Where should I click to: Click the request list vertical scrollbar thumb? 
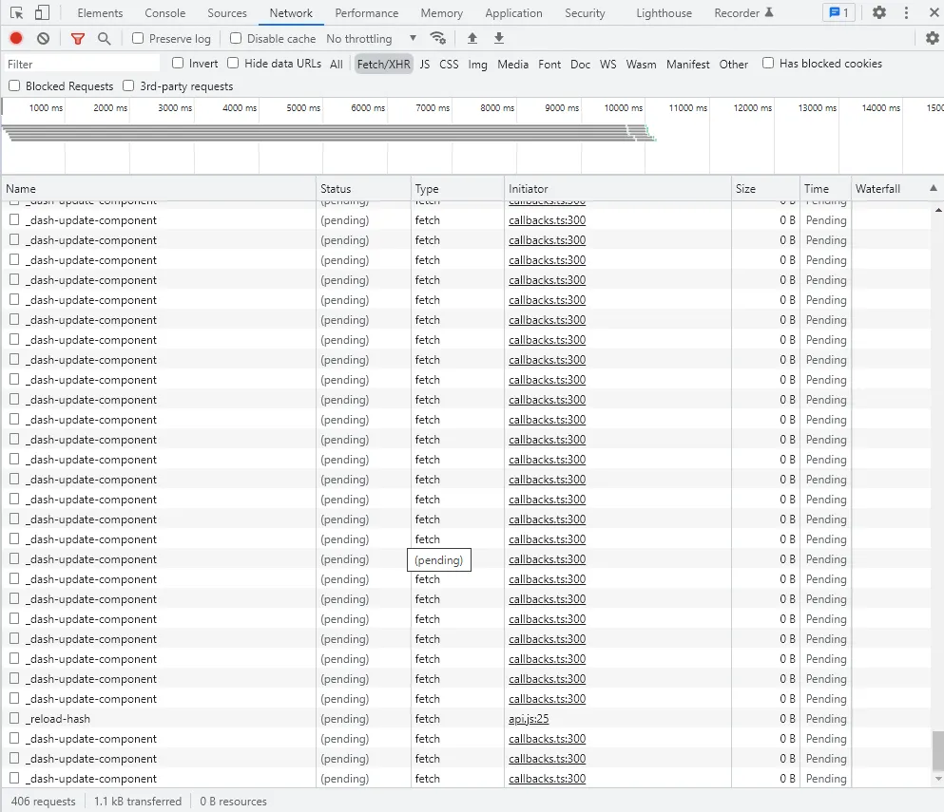coord(938,750)
